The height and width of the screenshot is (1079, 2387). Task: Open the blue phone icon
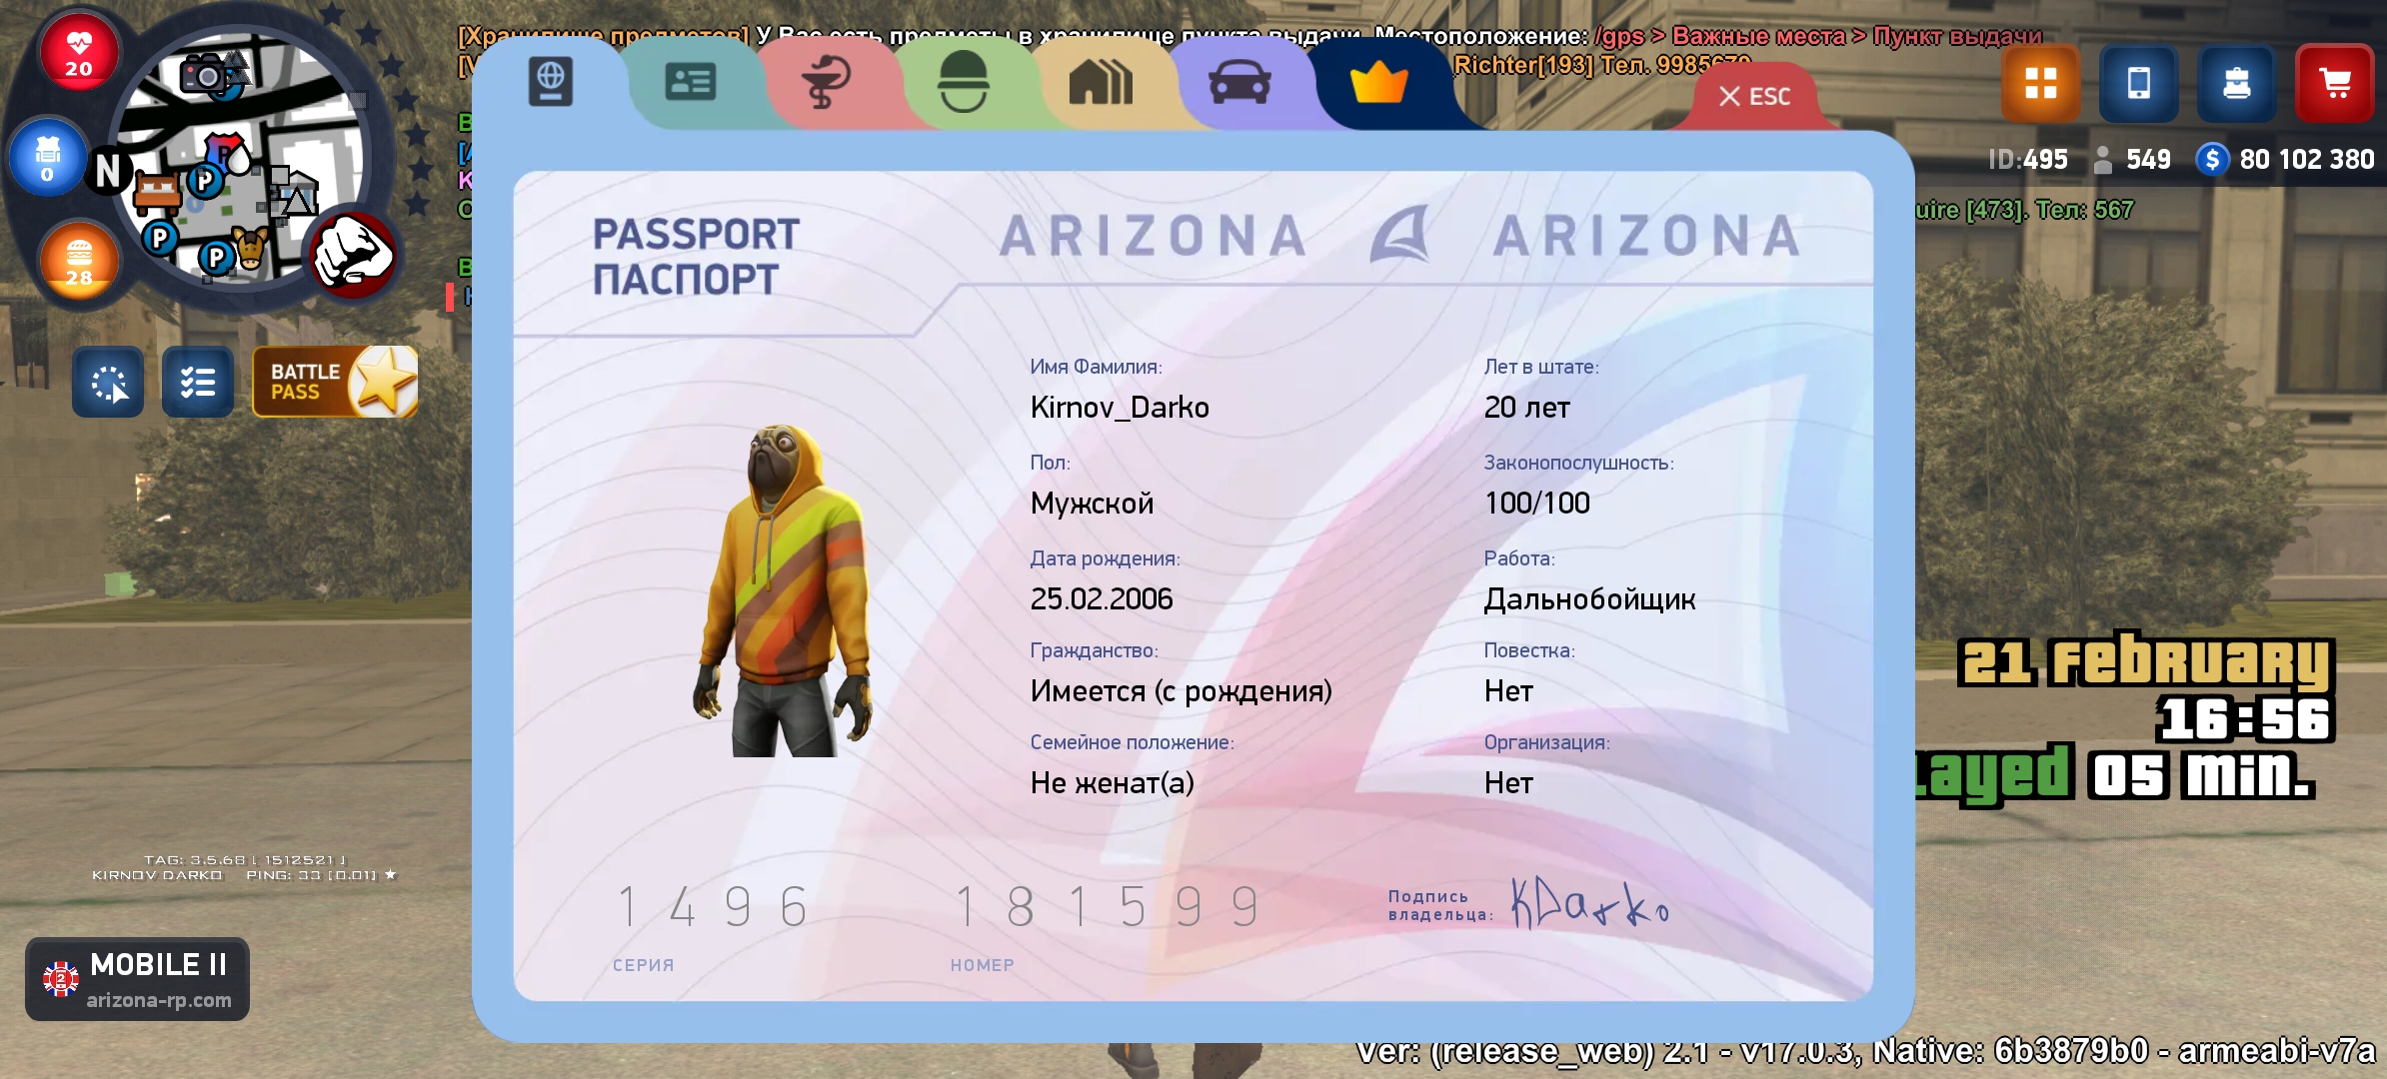(x=2138, y=83)
